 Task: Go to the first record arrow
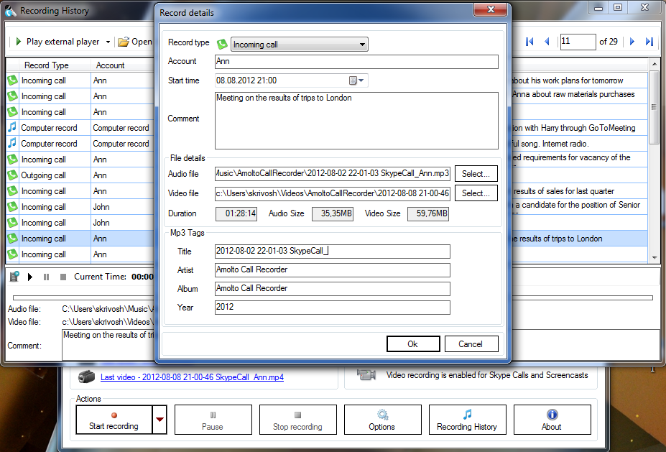(529, 42)
